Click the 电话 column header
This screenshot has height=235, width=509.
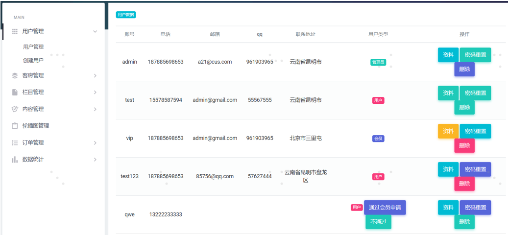click(166, 34)
